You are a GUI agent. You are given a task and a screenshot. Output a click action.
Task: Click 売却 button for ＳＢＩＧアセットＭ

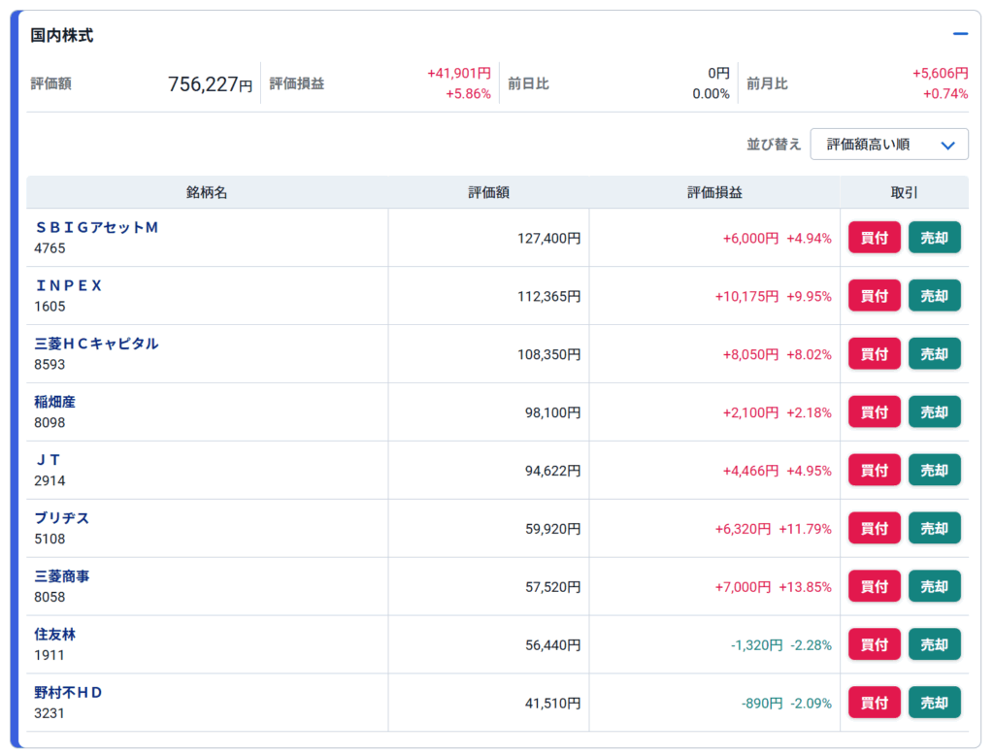click(935, 238)
